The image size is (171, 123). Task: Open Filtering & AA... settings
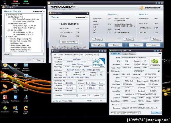[98, 45]
